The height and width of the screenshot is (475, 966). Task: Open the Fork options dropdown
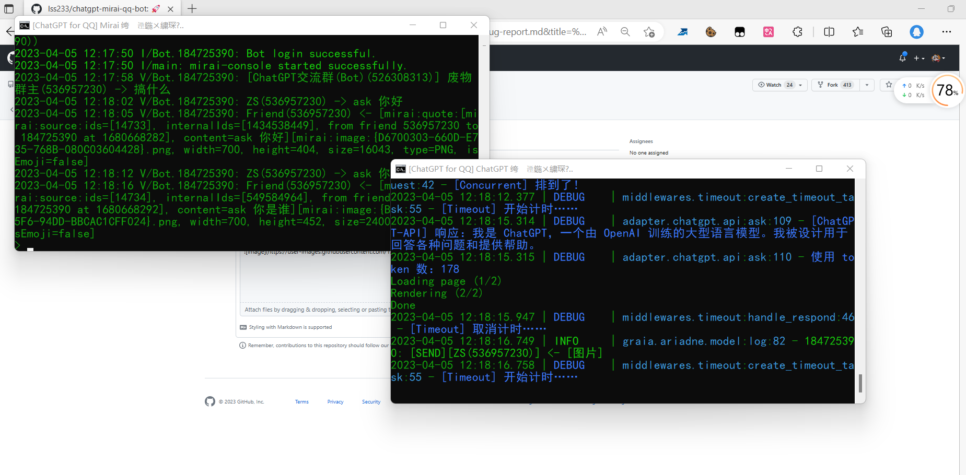[867, 85]
